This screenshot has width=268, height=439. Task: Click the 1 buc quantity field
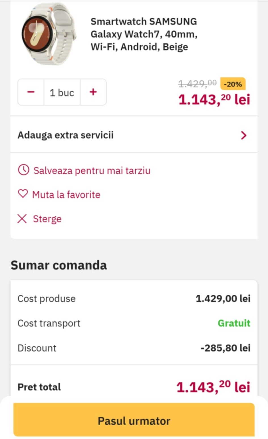click(62, 93)
